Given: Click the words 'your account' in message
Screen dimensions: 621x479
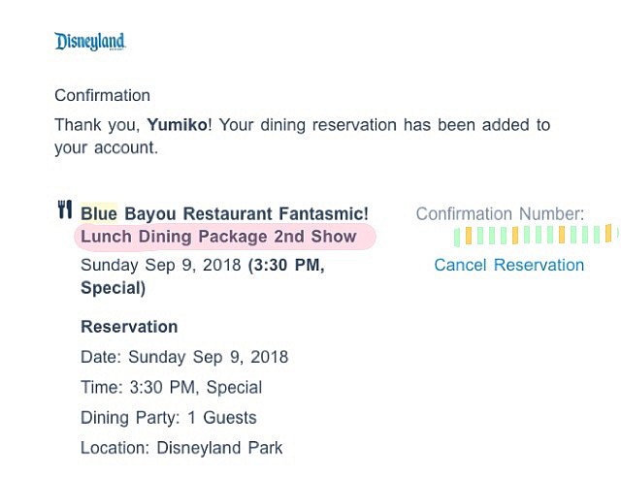Looking at the screenshot, I should click(x=105, y=148).
